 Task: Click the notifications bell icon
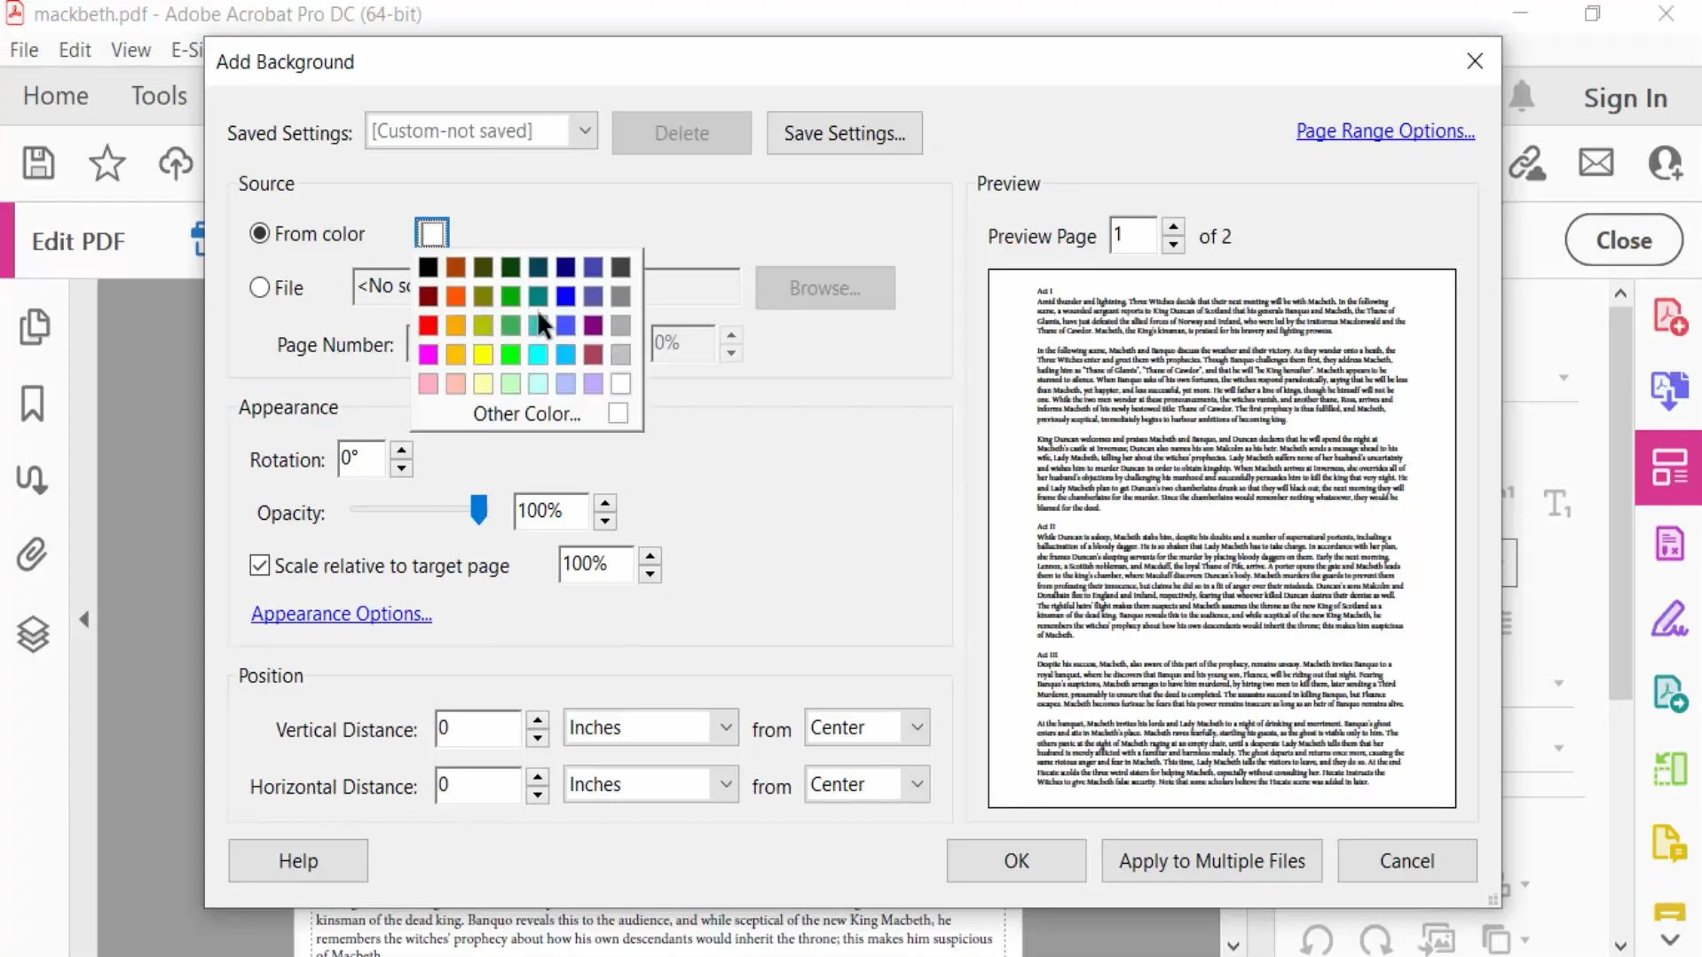[1522, 96]
